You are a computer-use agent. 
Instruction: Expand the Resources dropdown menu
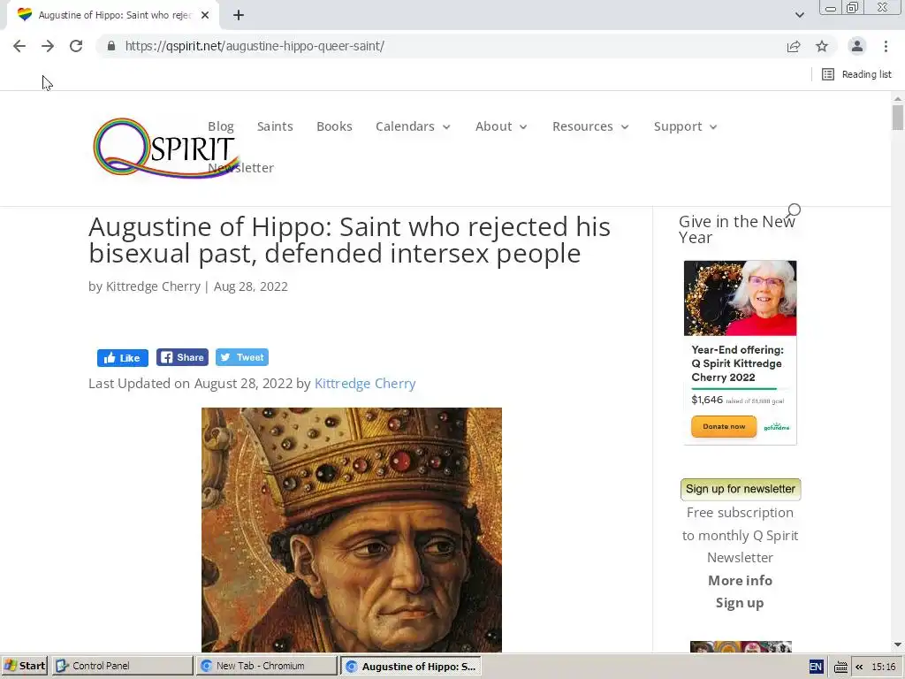click(x=590, y=126)
